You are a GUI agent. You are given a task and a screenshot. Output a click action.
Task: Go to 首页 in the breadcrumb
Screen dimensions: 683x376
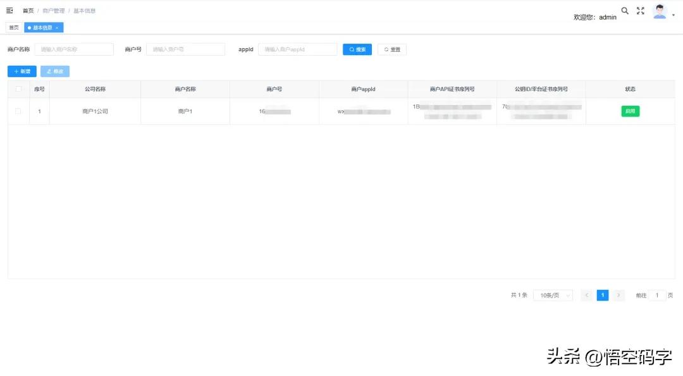coord(28,11)
